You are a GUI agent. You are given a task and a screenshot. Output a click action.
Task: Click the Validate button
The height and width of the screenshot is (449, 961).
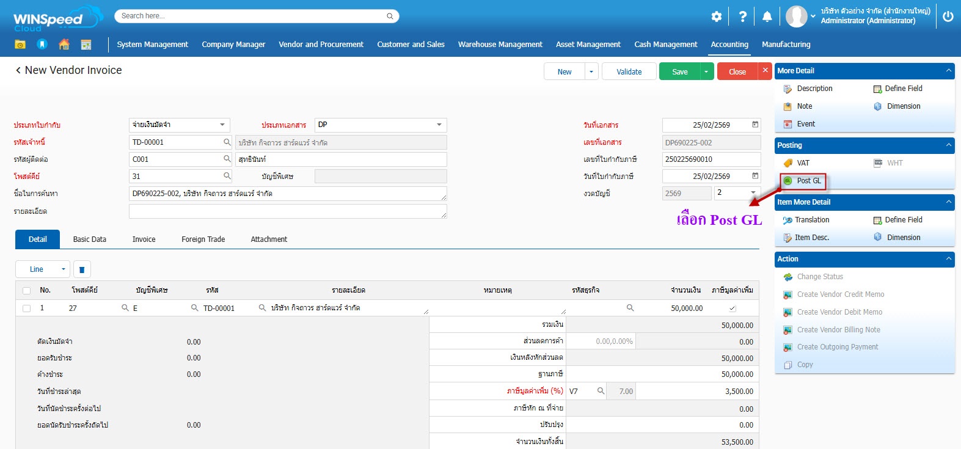coord(629,71)
